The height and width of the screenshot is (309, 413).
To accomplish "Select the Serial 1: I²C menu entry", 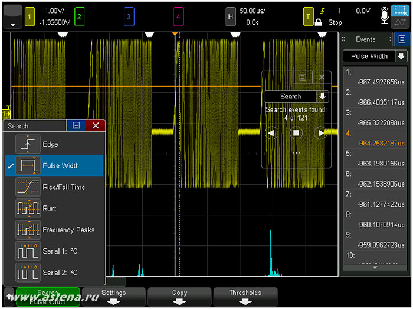I will 60,251.
